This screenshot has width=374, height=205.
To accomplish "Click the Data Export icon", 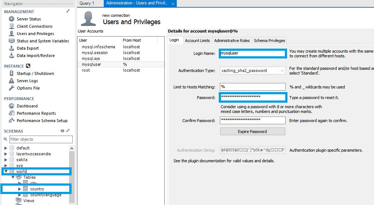I will (11, 48).
